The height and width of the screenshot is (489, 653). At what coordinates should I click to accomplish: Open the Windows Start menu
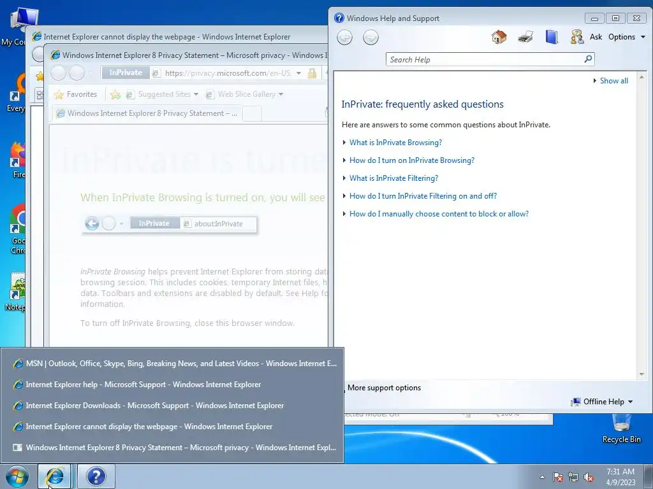coord(17,476)
